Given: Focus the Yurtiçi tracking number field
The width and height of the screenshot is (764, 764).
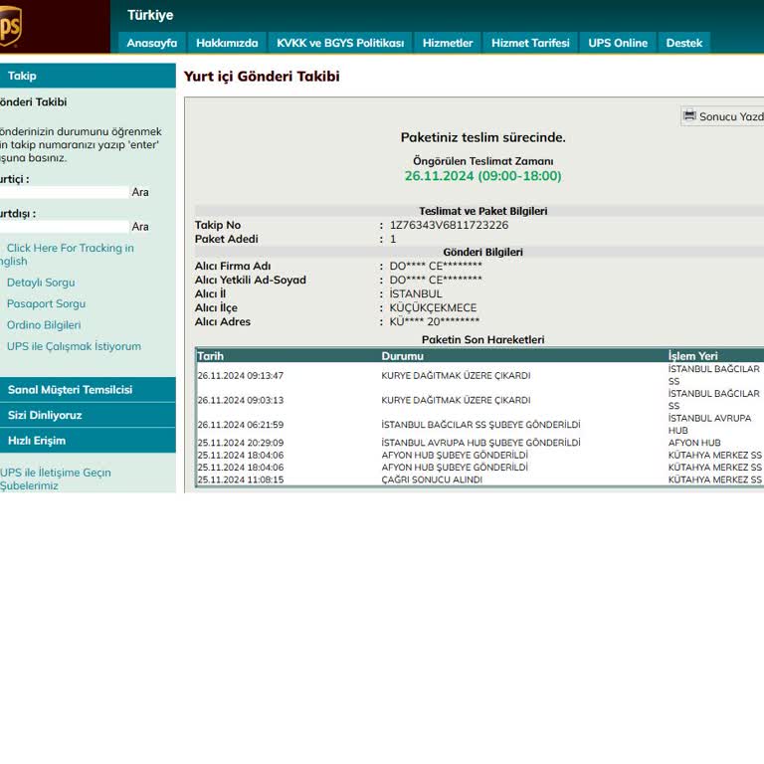Looking at the screenshot, I should click(64, 192).
